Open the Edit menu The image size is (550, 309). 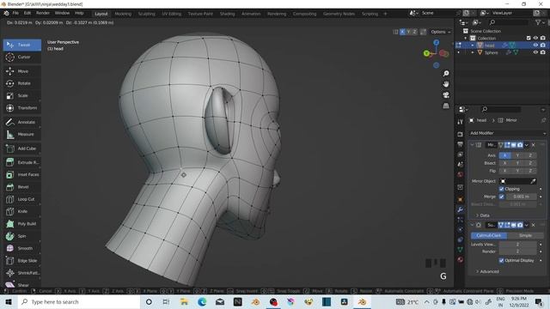click(27, 14)
